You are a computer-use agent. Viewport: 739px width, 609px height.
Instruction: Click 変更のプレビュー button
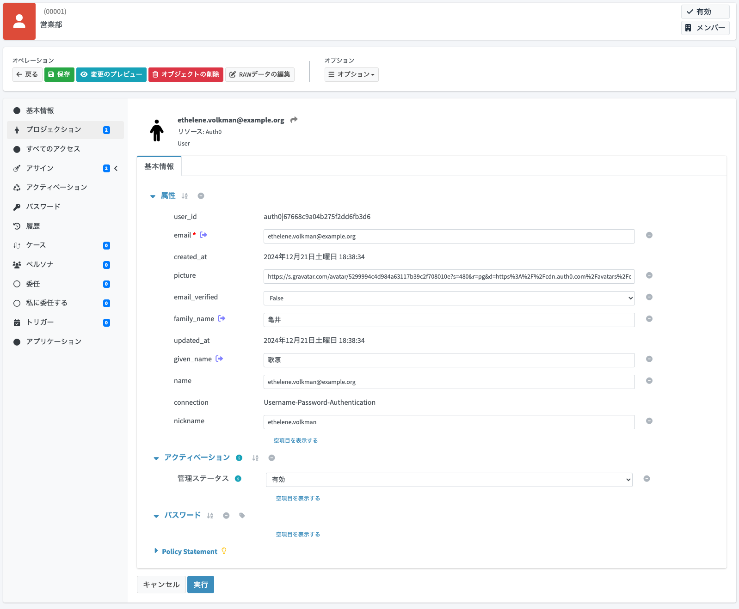pyautogui.click(x=111, y=74)
